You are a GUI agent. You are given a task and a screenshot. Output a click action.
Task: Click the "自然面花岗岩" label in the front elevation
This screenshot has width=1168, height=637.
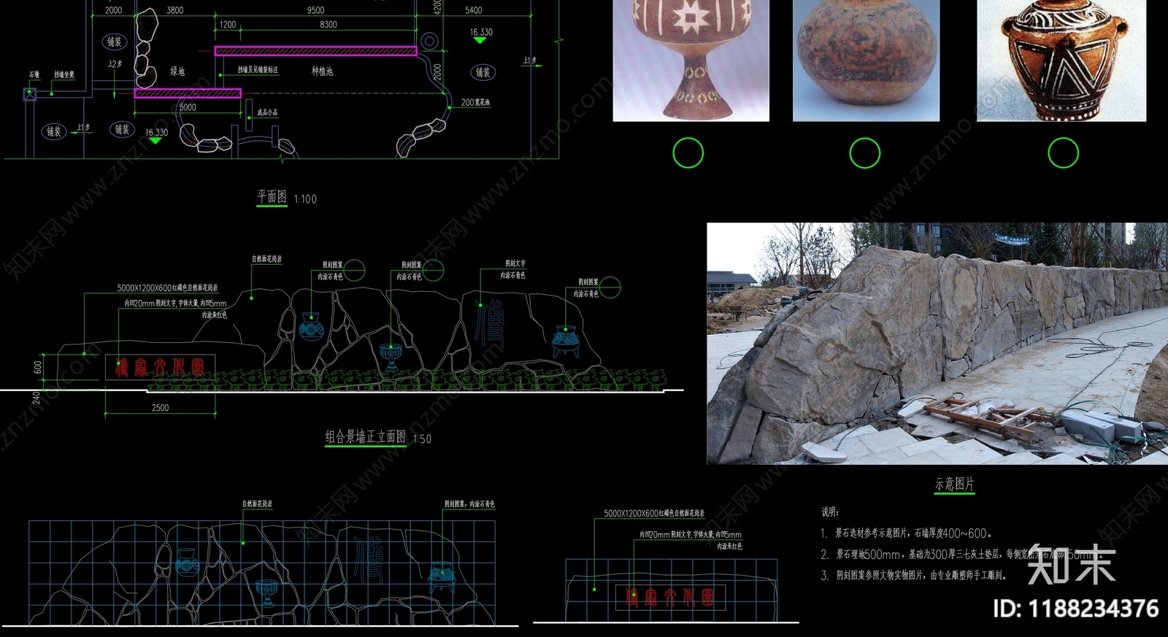266,259
